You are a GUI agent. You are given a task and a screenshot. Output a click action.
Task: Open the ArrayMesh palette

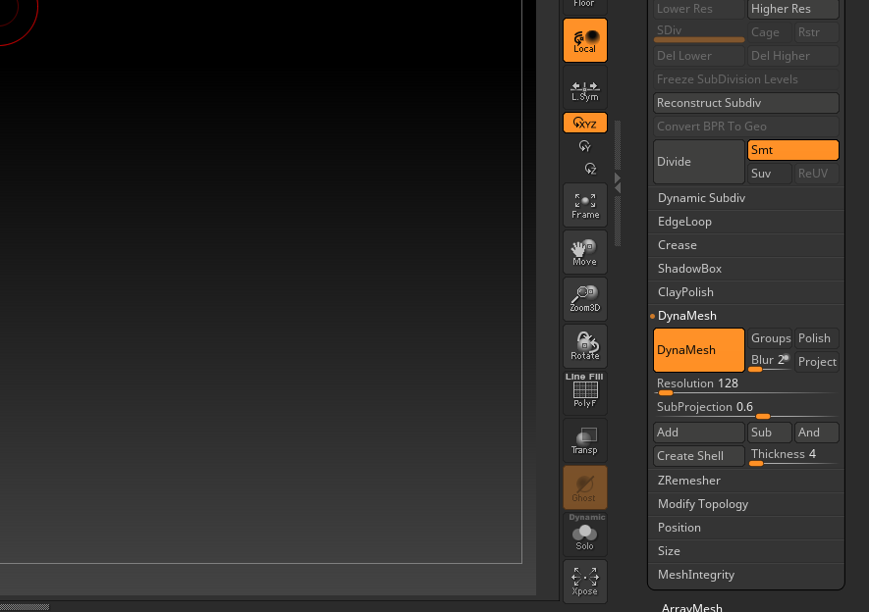point(691,607)
